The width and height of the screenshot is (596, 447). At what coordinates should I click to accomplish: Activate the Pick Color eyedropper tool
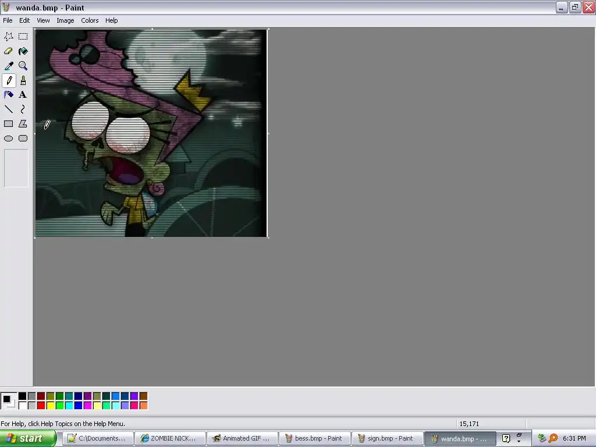click(x=8, y=66)
